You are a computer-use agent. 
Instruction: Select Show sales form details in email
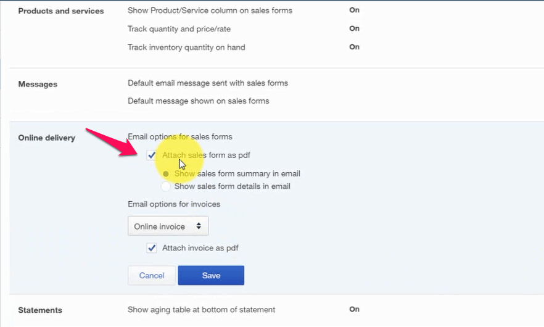166,186
